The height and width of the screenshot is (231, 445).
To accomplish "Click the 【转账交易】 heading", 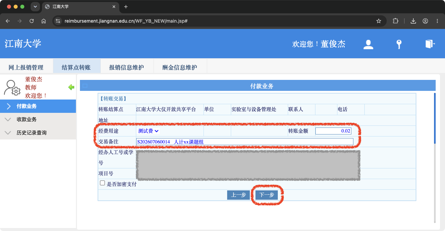I will pos(113,99).
